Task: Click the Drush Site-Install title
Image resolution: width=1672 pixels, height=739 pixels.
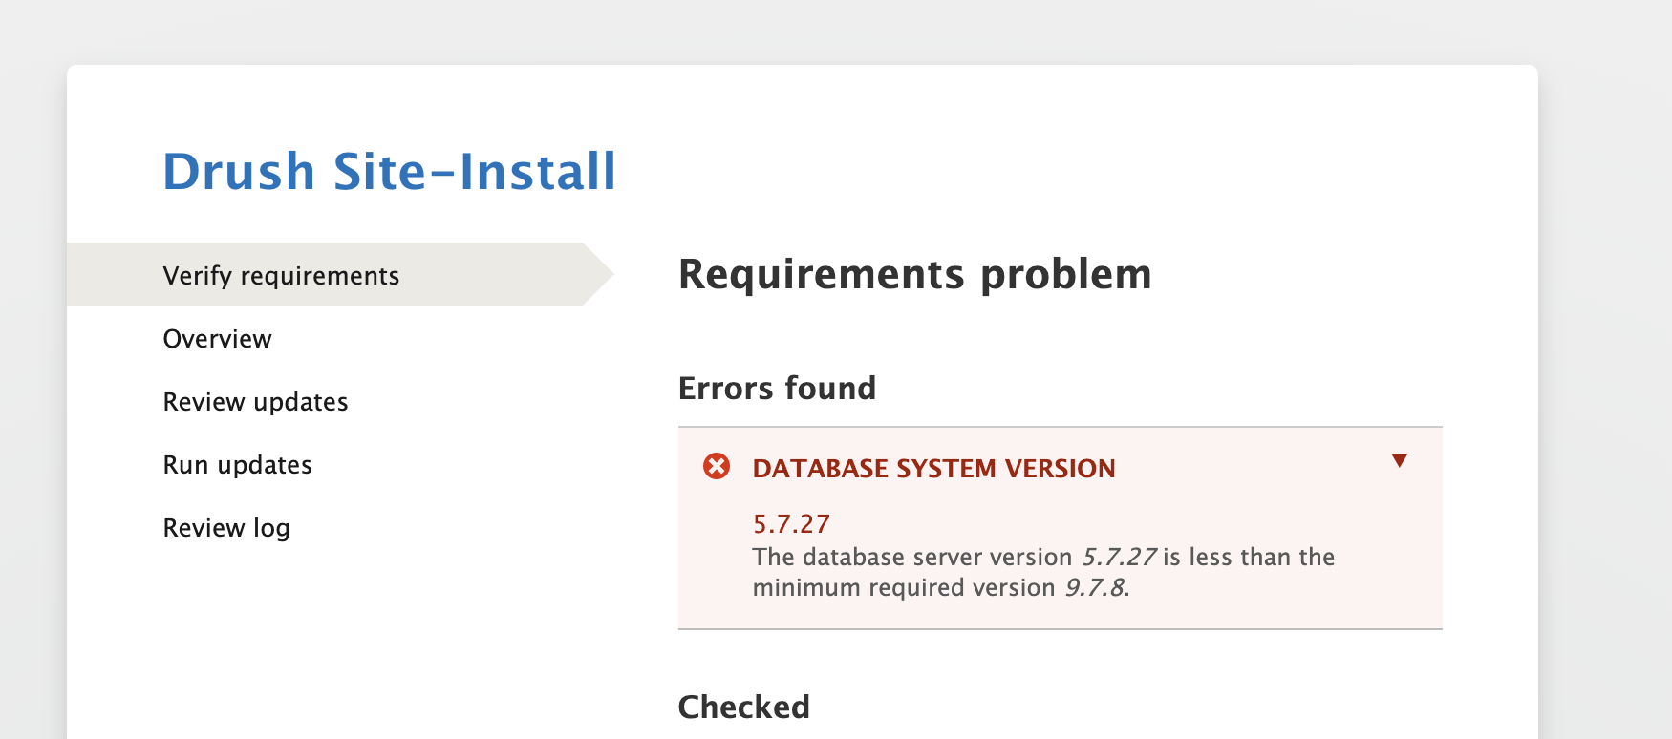Action: [390, 172]
